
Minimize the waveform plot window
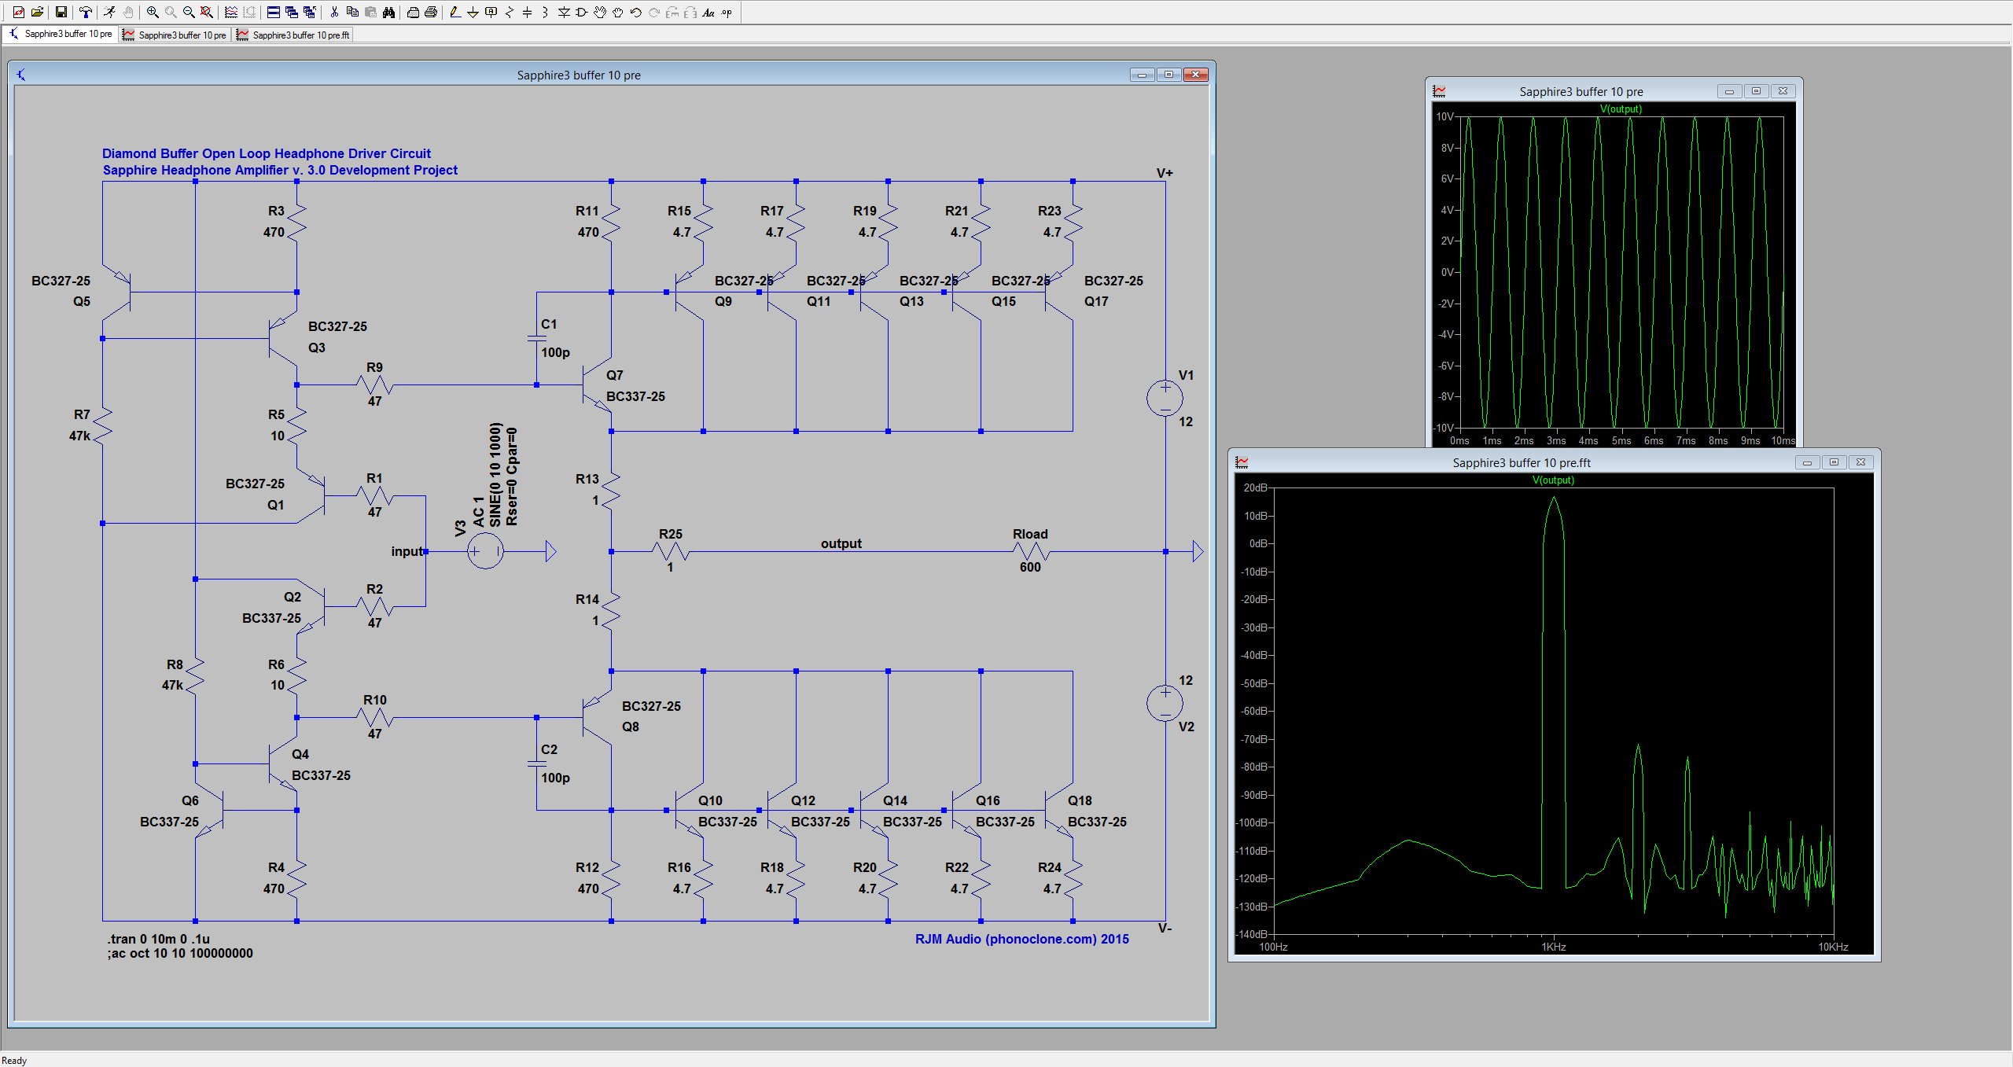click(1729, 91)
